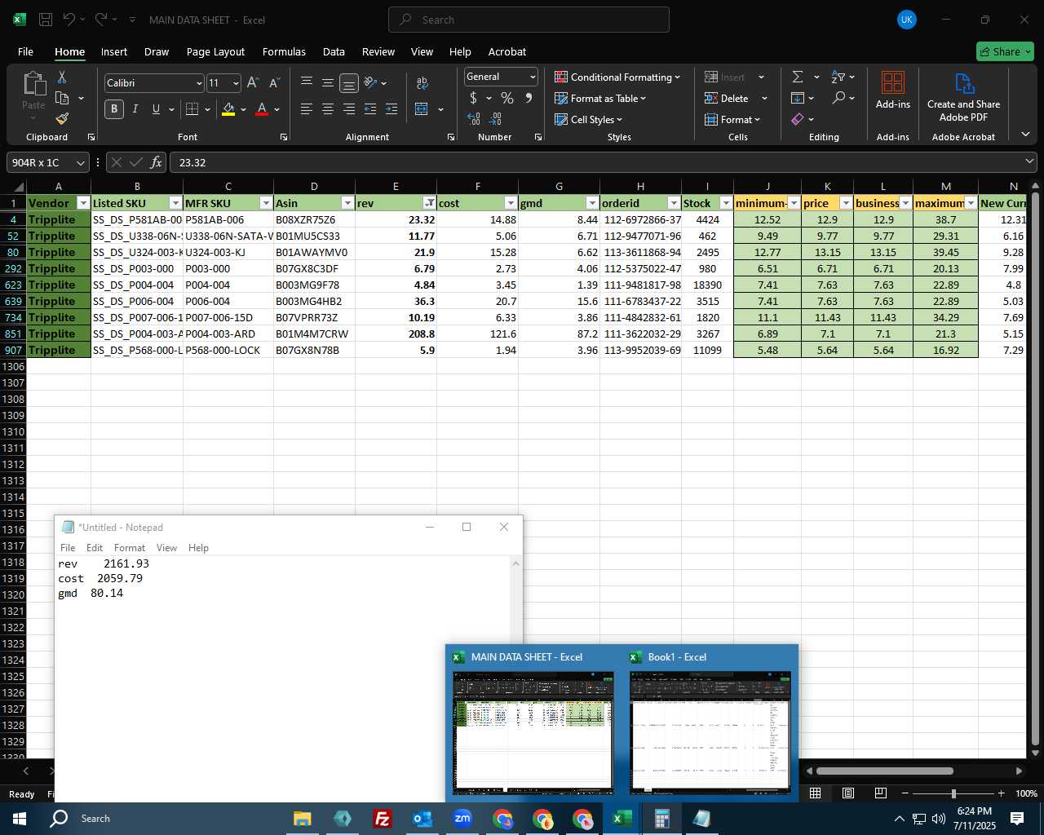The width and height of the screenshot is (1044, 835).
Task: Open General number format dropdown
Action: (533, 77)
